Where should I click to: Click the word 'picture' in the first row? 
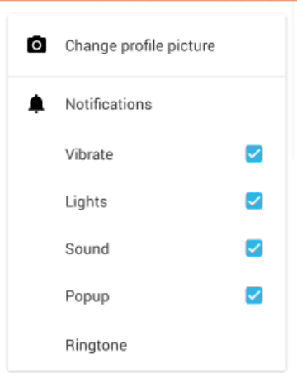coord(191,46)
